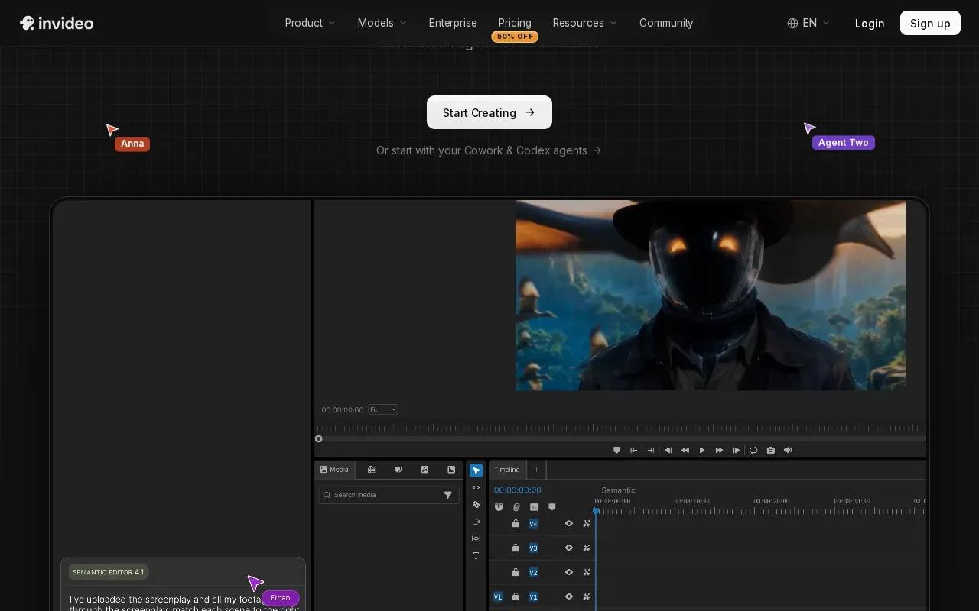
Task: Click the play button under the preview
Action: click(702, 451)
